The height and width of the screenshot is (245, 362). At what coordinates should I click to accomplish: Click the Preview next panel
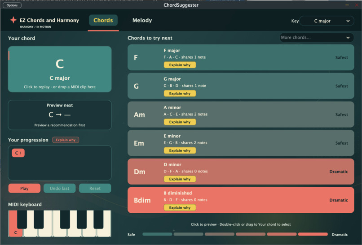(x=60, y=115)
